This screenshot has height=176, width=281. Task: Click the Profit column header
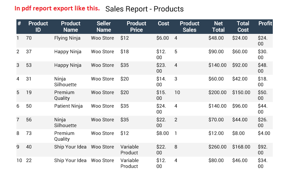click(x=265, y=23)
